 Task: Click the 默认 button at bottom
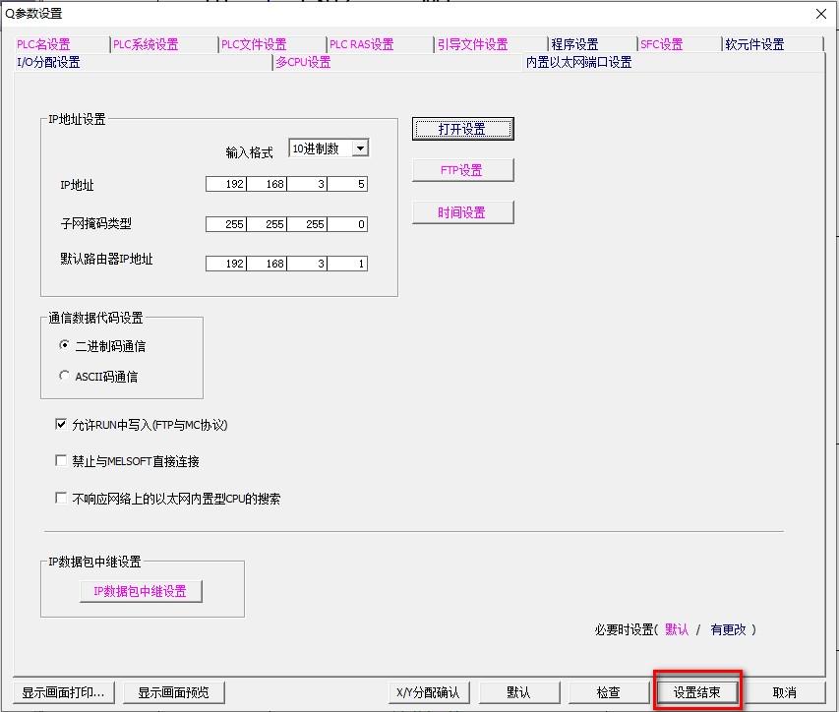point(519,692)
